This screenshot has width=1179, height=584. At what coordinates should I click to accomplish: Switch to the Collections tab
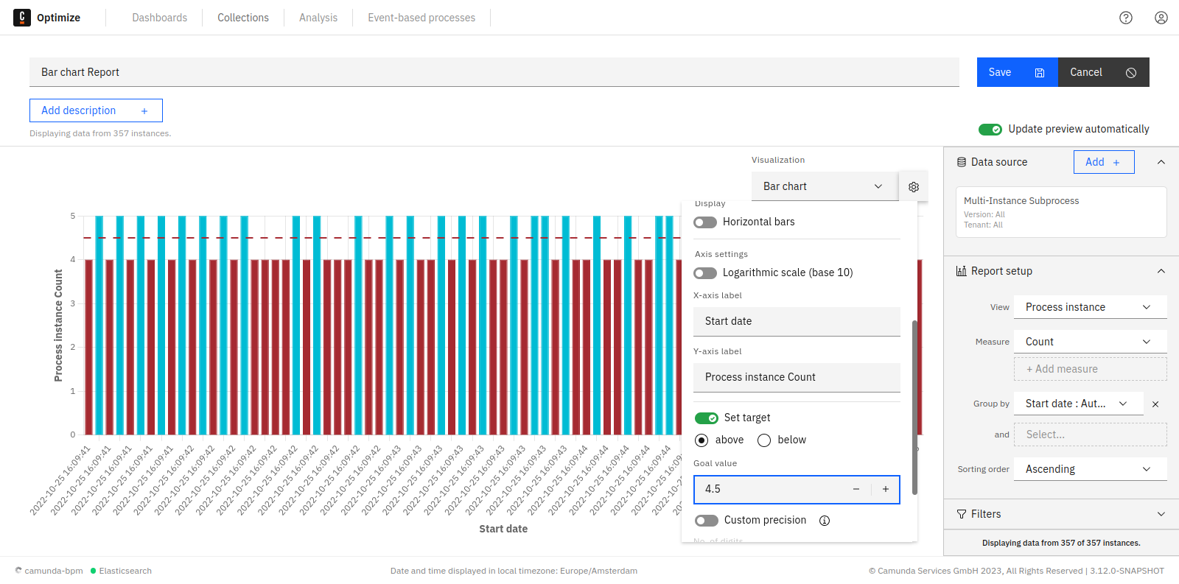click(x=242, y=18)
